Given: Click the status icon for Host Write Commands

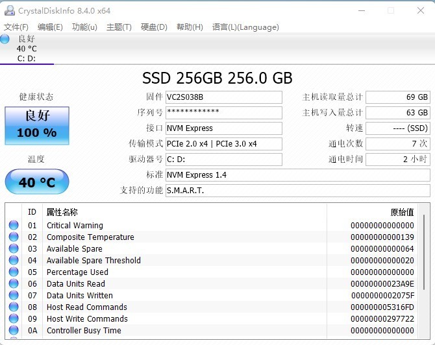Looking at the screenshot, I should coord(14,318).
